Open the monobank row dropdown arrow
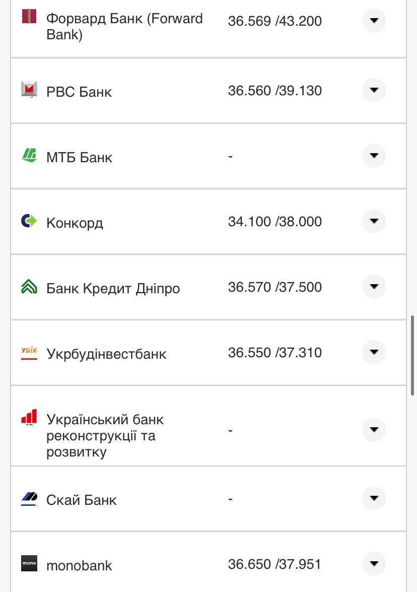This screenshot has height=592, width=417. 374,564
